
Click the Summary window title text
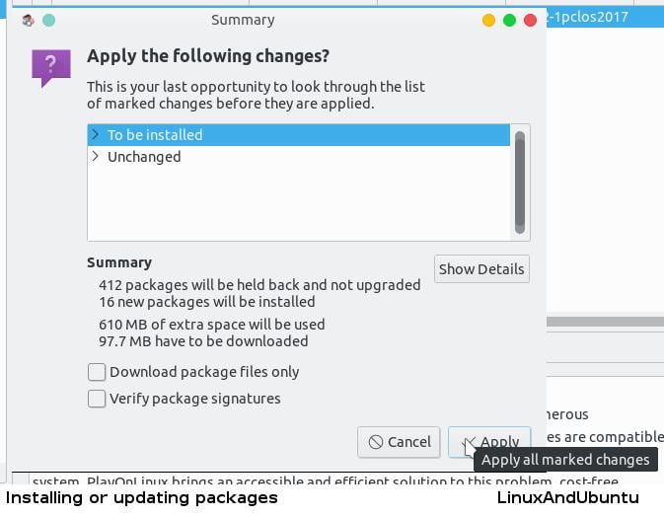[243, 20]
